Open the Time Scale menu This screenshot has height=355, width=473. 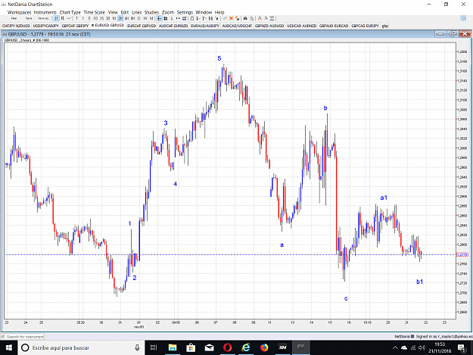point(94,12)
